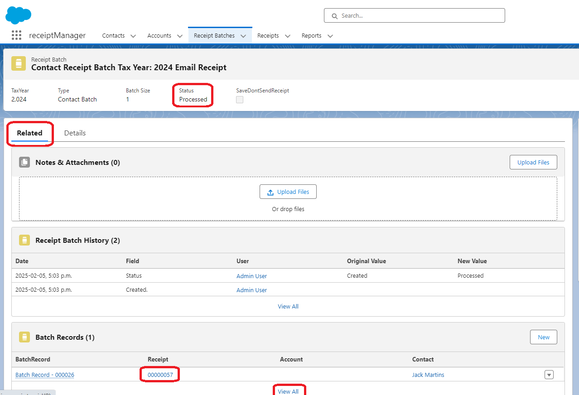
Task: Click the Or drop files text
Action: pyautogui.click(x=288, y=209)
